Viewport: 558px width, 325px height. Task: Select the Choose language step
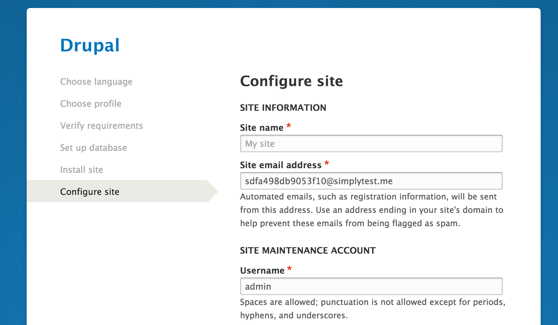point(96,82)
